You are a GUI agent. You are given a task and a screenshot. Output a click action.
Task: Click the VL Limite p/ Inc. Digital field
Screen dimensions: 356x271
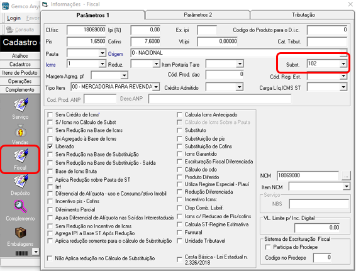(317, 228)
